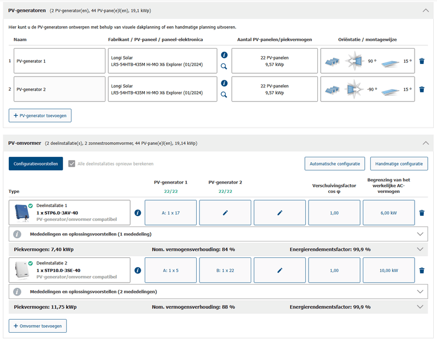This screenshot has height=342, width=437.
Task: Click third-input pencil icon of Deelinstallatie 2
Action: pos(280,270)
